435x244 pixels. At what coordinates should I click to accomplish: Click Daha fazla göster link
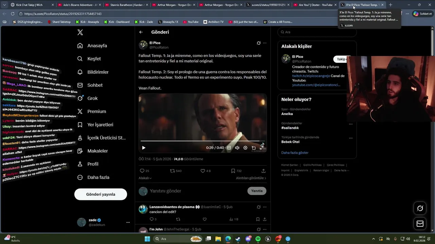coord(295,152)
